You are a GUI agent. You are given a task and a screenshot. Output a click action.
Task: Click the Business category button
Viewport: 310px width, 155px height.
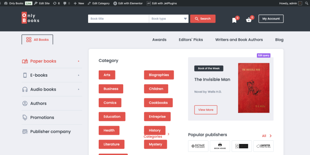point(111,89)
